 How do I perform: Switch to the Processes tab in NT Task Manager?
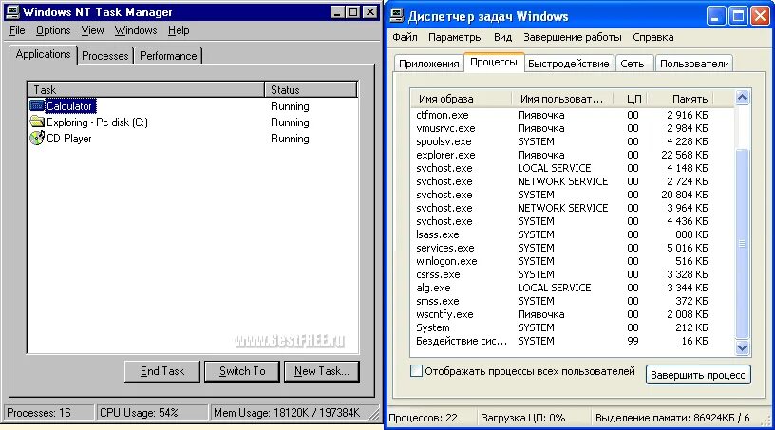[104, 56]
